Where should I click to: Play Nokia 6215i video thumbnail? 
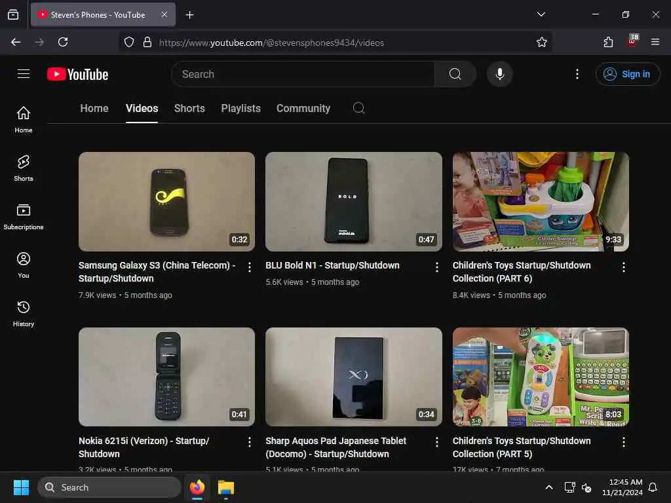pyautogui.click(x=166, y=377)
